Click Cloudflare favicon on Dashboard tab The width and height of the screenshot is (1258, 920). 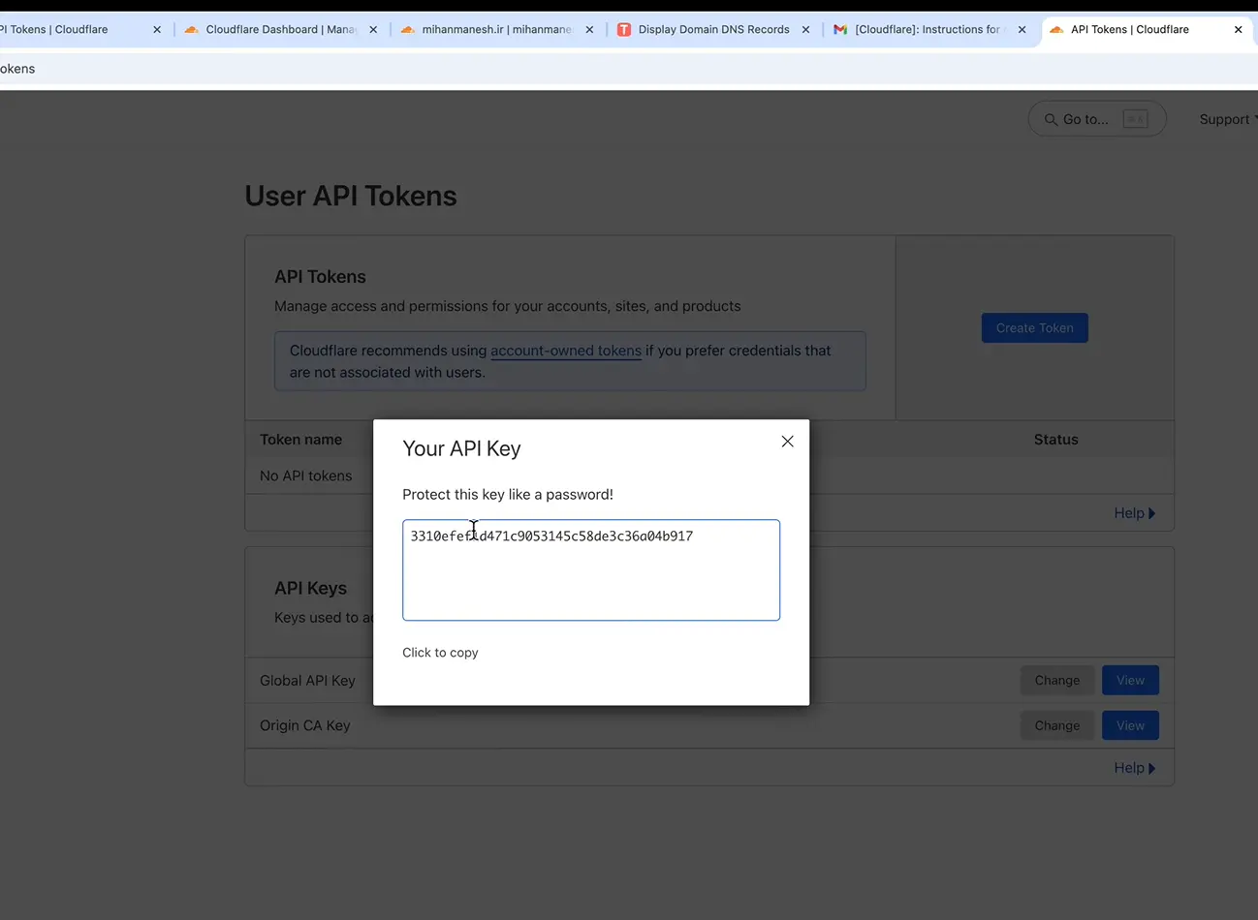192,30
